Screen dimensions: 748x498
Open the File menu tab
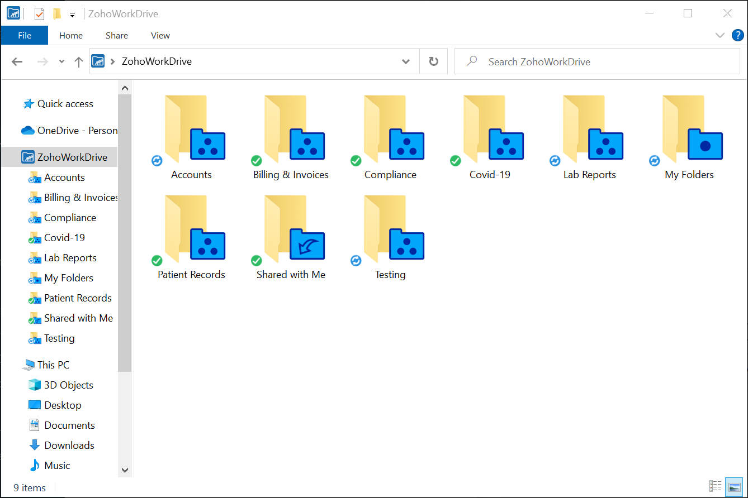click(x=25, y=35)
